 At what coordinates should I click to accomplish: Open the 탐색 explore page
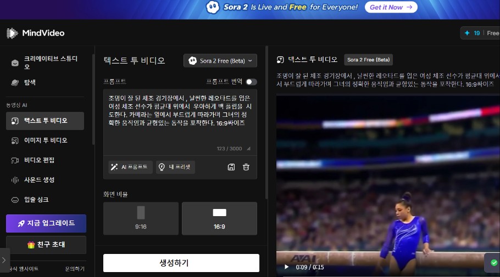click(x=30, y=83)
